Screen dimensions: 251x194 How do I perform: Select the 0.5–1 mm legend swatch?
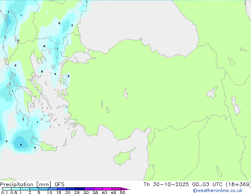16,189
